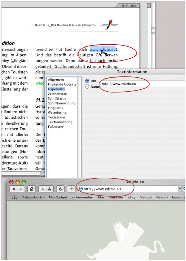The width and height of the screenshot is (186, 261).
Task: Increase text size with large A button
Action: 49,189
